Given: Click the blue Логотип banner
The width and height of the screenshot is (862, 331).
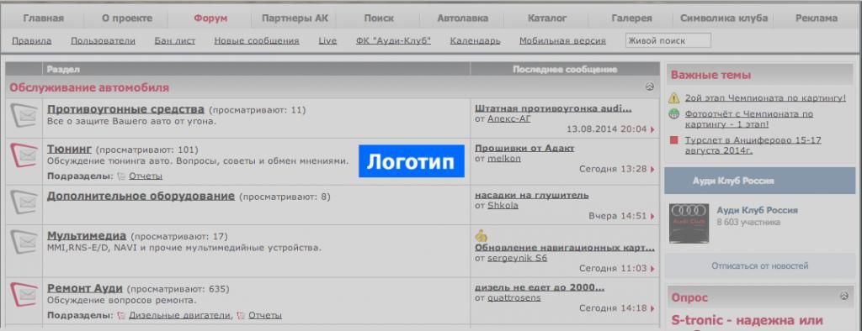Looking at the screenshot, I should click(x=411, y=161).
